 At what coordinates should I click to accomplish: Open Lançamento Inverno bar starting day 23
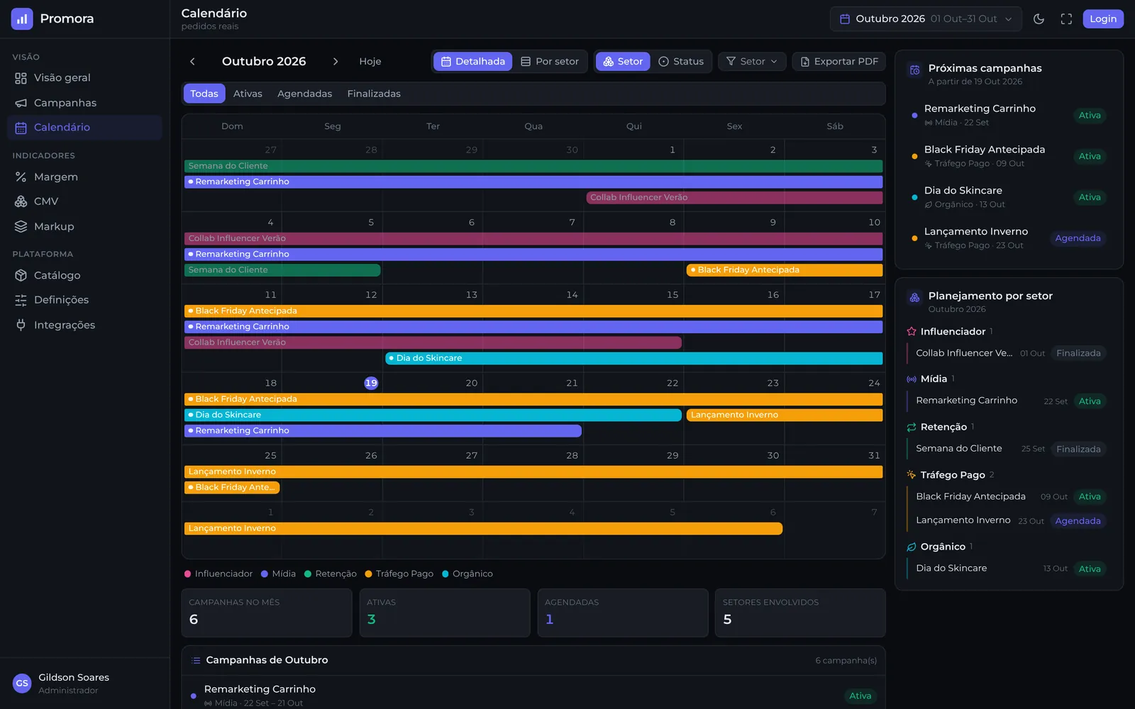point(785,415)
